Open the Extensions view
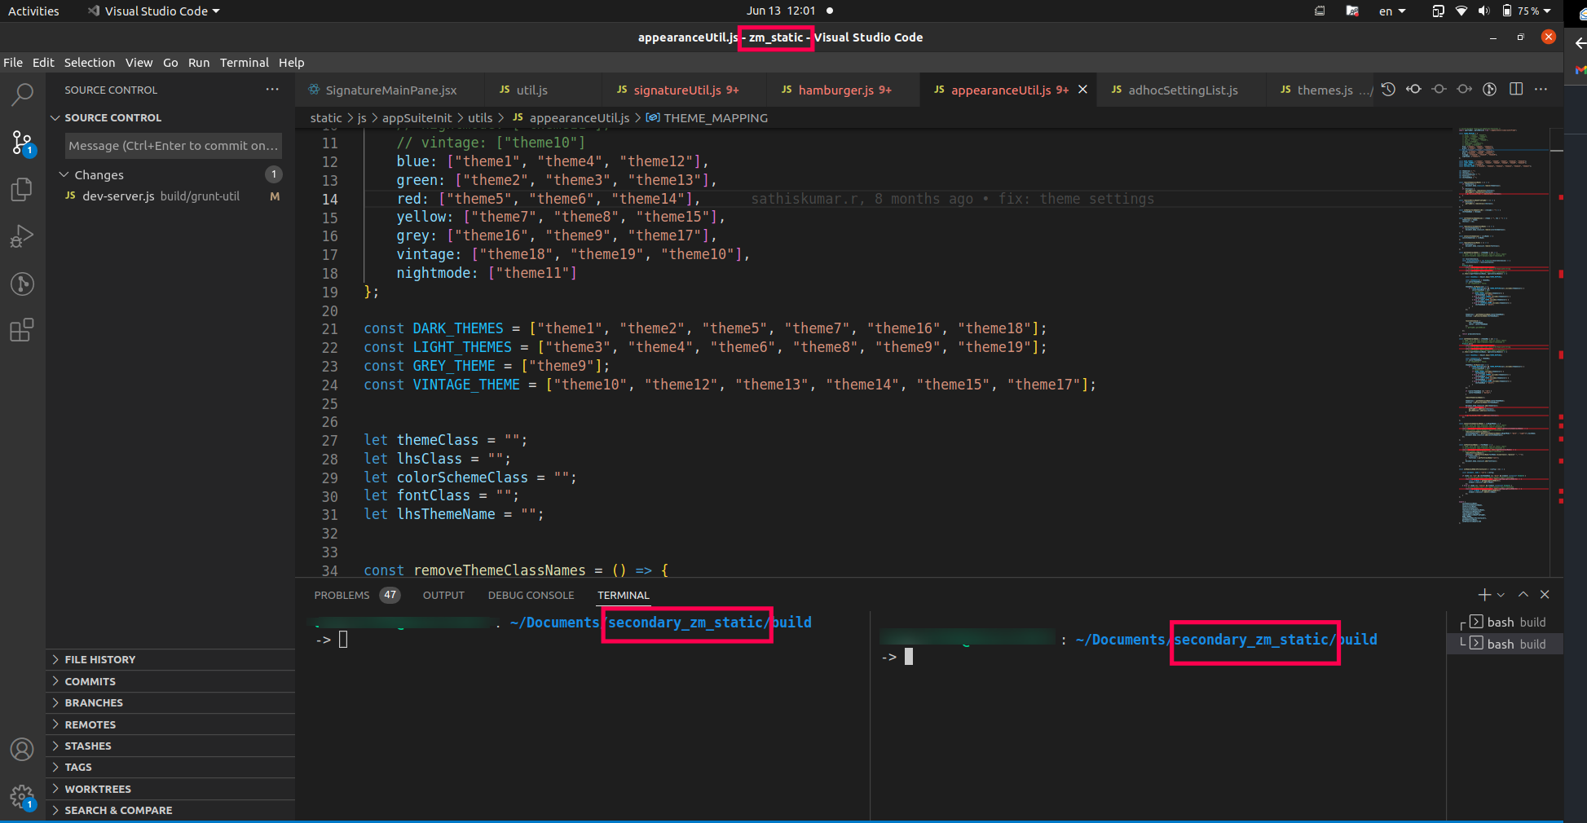This screenshot has height=823, width=1587. pos(22,330)
